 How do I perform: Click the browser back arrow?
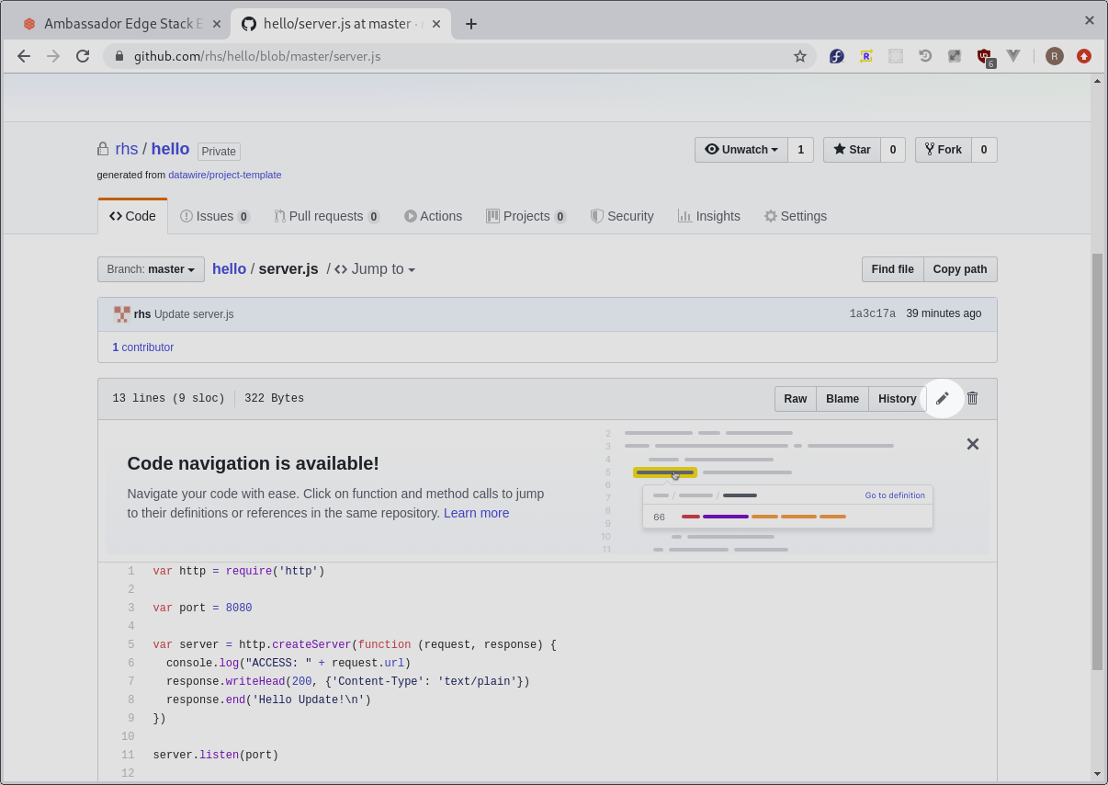[x=24, y=56]
